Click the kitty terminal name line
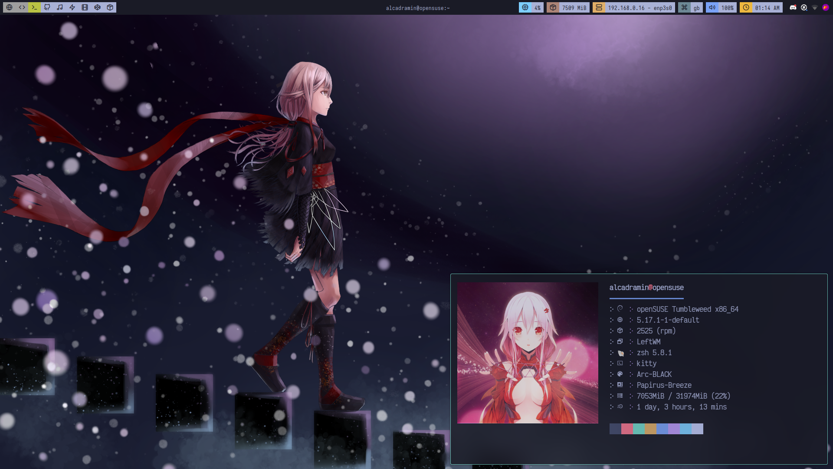This screenshot has width=833, height=469. [646, 363]
